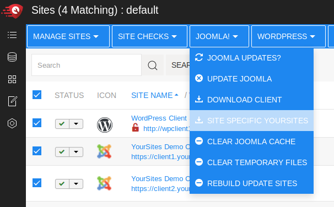Expand status arrow for client2 site
This screenshot has height=207, width=334.
76,184
